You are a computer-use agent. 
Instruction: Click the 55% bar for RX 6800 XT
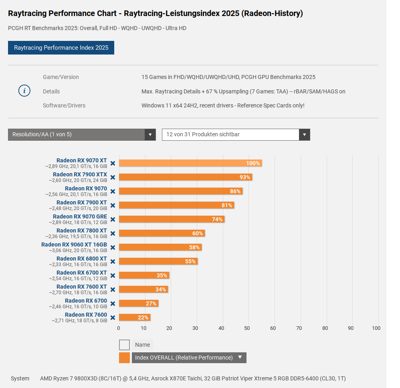(158, 261)
